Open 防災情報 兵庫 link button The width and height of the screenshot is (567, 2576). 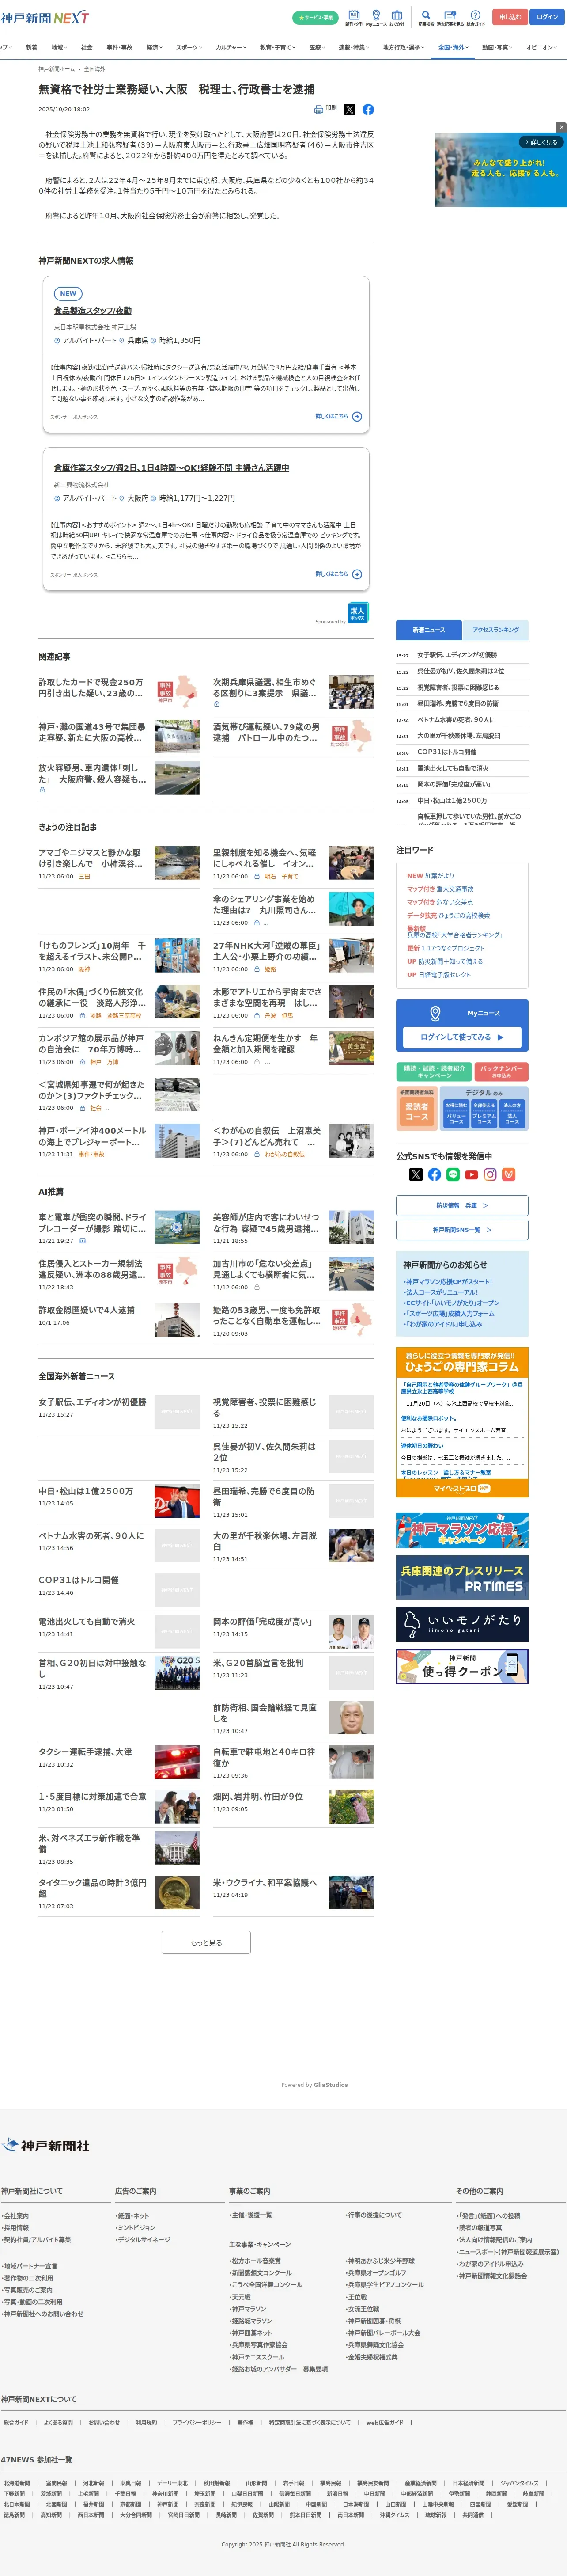pyautogui.click(x=462, y=1205)
